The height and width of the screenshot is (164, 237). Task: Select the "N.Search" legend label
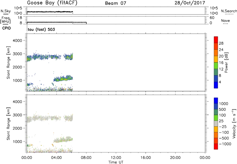click(229, 11)
